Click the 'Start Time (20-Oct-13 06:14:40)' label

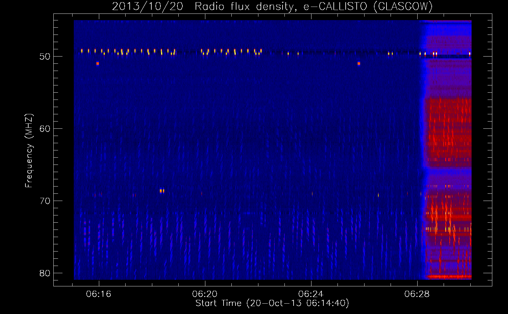point(273,303)
